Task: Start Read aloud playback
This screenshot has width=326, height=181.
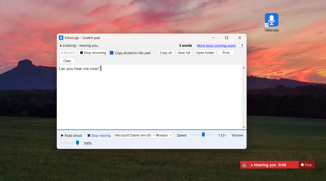Action: point(71,135)
